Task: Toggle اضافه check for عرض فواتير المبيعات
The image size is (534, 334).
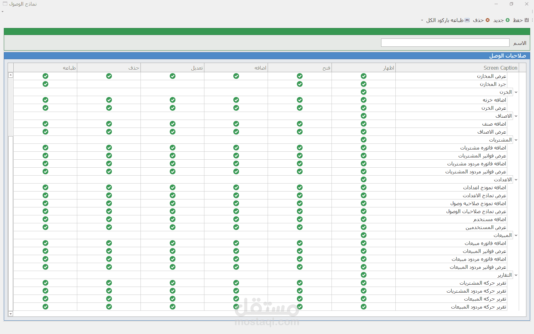Action: point(236,251)
